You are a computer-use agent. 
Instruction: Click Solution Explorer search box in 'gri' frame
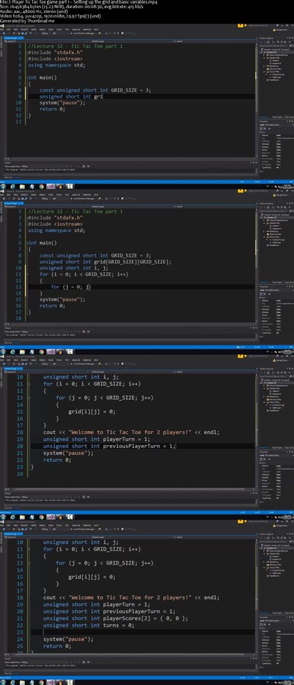tap(274, 46)
